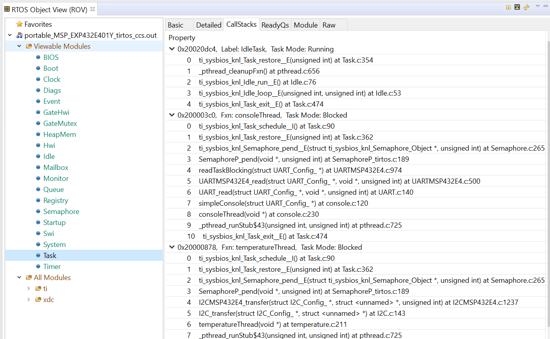Collapse the IdleTask 0x20020dc4 call stack
Image resolution: width=550 pixels, height=339 pixels.
[x=171, y=49]
